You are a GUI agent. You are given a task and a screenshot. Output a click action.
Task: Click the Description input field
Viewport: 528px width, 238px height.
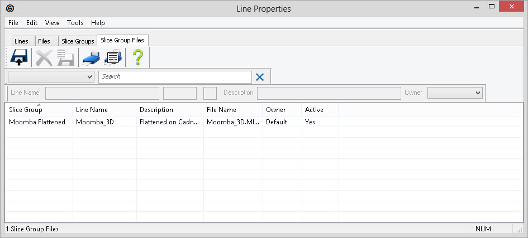[x=329, y=93]
